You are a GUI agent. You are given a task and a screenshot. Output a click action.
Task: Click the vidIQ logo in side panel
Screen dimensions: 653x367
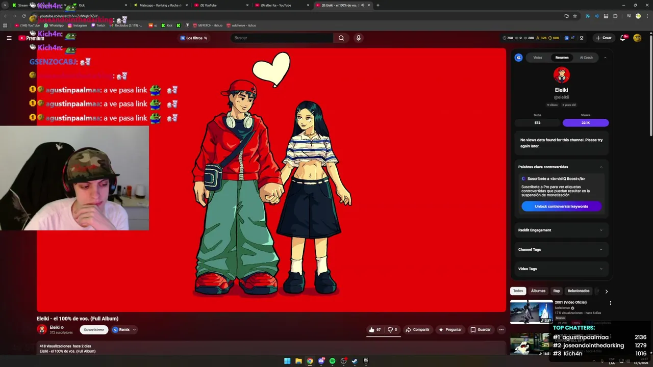[x=518, y=58]
